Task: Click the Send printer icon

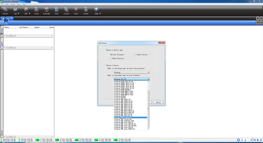Action: (36, 9)
